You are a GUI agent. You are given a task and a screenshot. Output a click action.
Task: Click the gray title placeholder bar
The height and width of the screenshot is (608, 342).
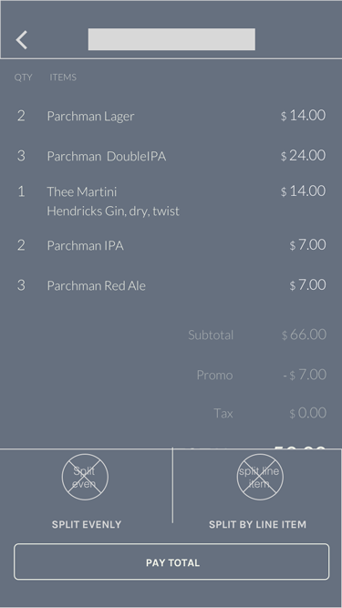pos(171,39)
